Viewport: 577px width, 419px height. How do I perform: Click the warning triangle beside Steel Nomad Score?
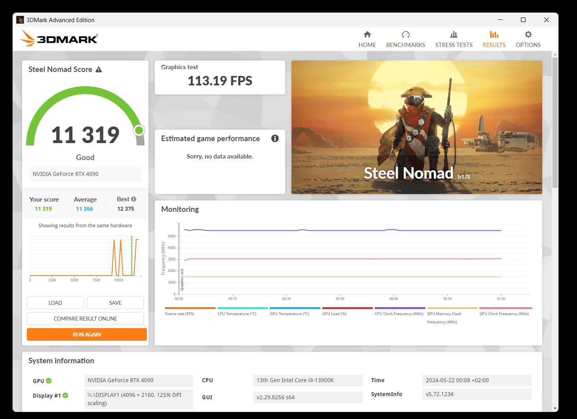point(99,70)
